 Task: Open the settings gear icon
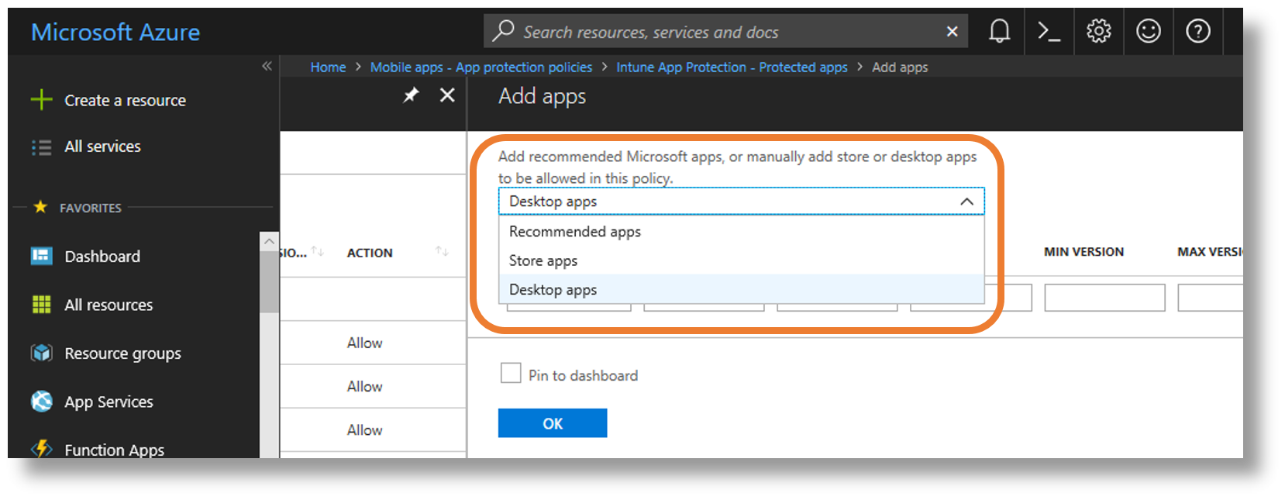1098,31
